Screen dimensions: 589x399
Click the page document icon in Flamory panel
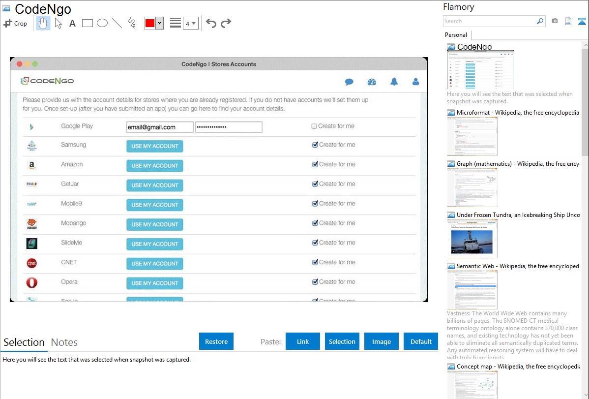[x=568, y=21]
